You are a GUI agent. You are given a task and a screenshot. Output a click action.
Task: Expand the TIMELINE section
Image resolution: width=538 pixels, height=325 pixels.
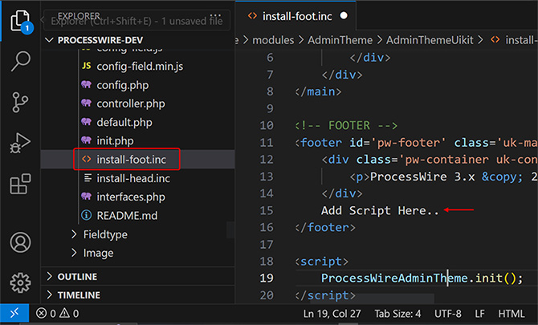pyautogui.click(x=79, y=295)
